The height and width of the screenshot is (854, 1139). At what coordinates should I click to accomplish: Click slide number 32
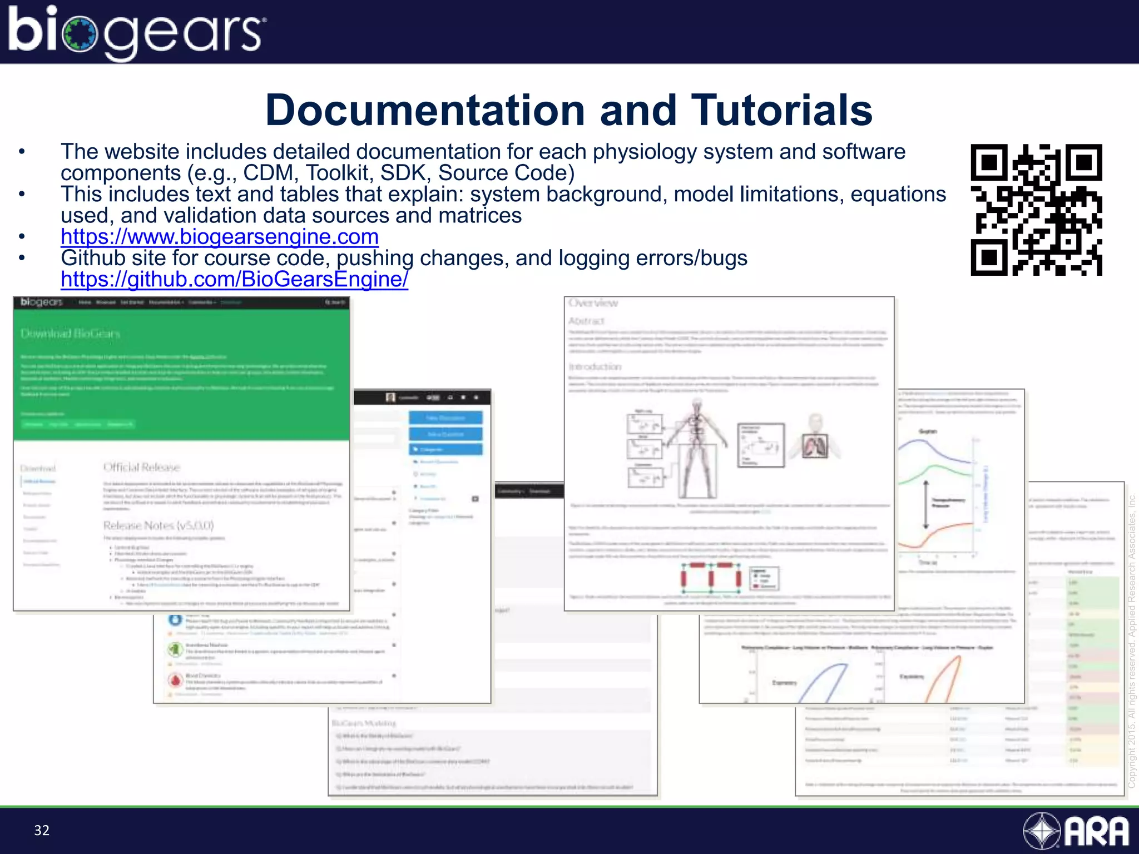(x=42, y=830)
